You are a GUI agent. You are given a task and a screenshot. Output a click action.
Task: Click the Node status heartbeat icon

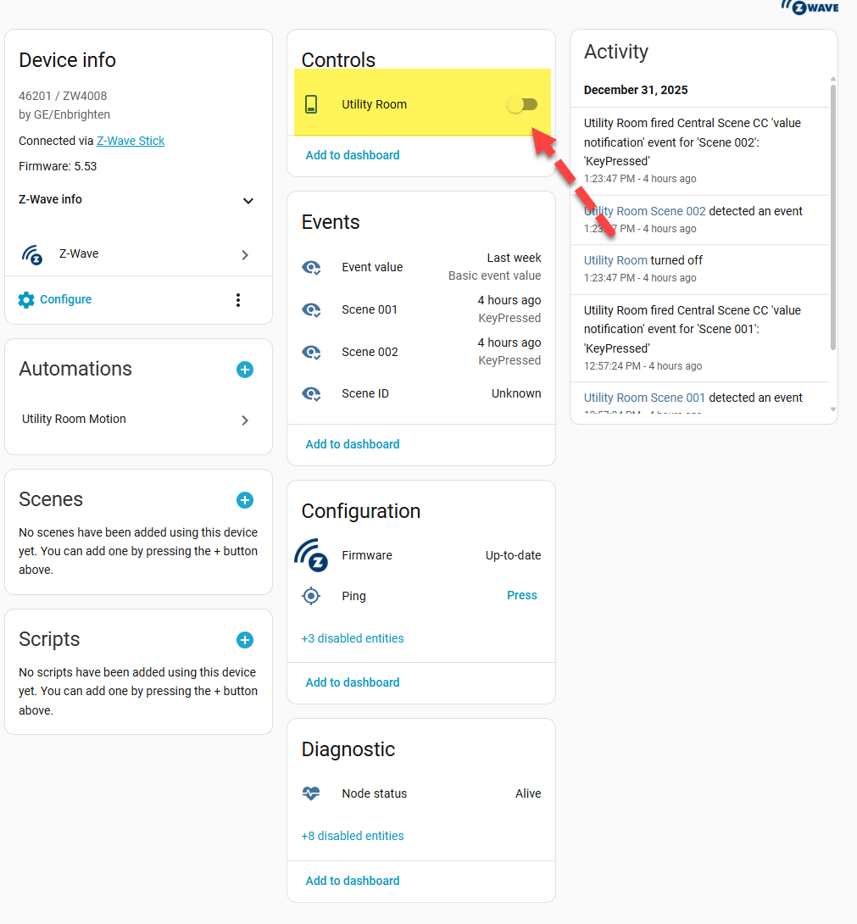(311, 793)
